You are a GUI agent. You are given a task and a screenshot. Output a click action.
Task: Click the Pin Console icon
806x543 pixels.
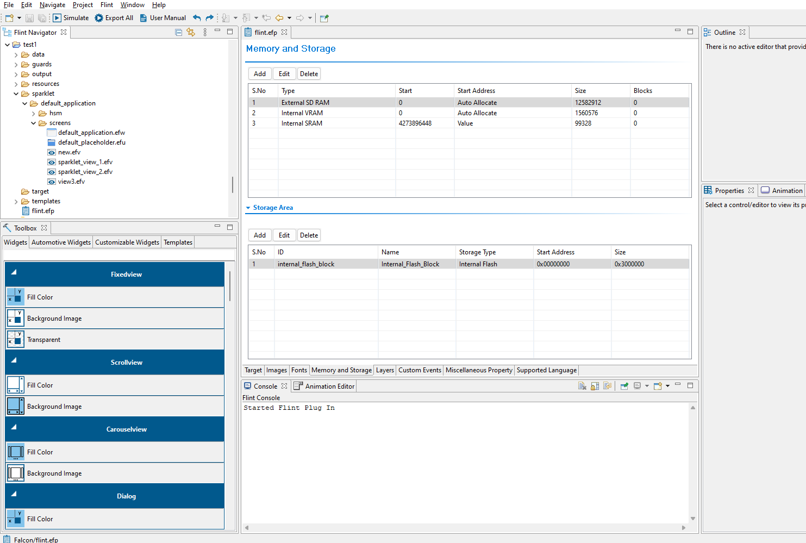[624, 386]
